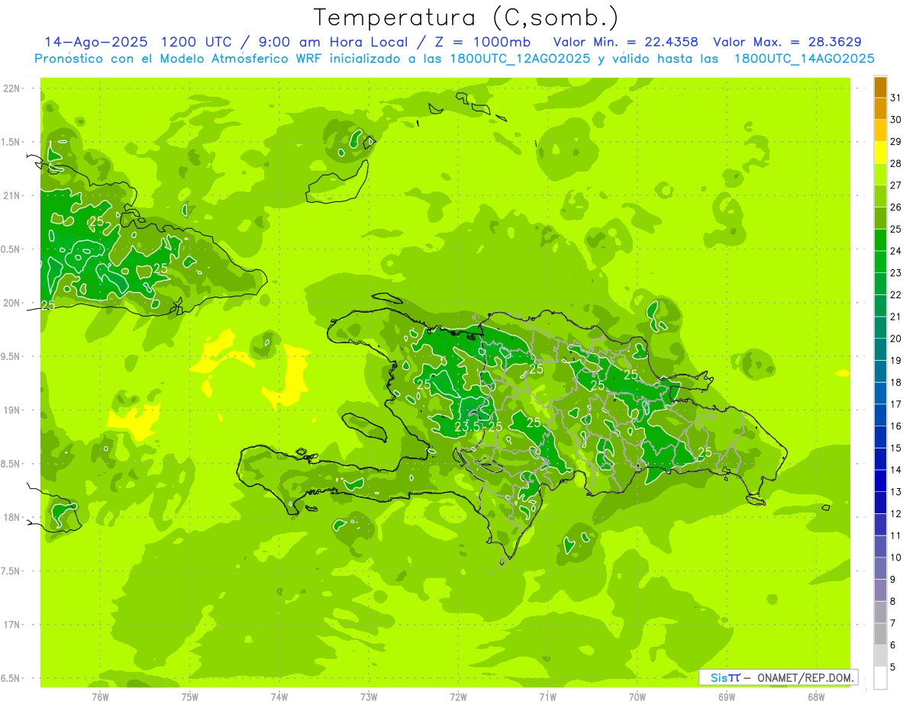Click the color scale label '5'
916x707 pixels.
893,667
